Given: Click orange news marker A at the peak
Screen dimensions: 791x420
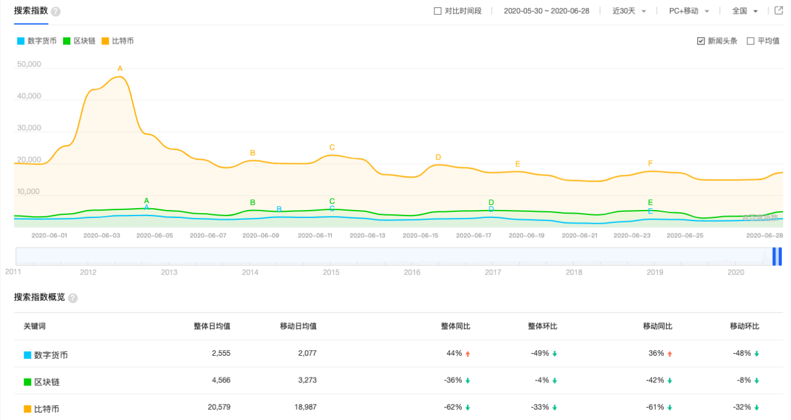Looking at the screenshot, I should [x=120, y=69].
